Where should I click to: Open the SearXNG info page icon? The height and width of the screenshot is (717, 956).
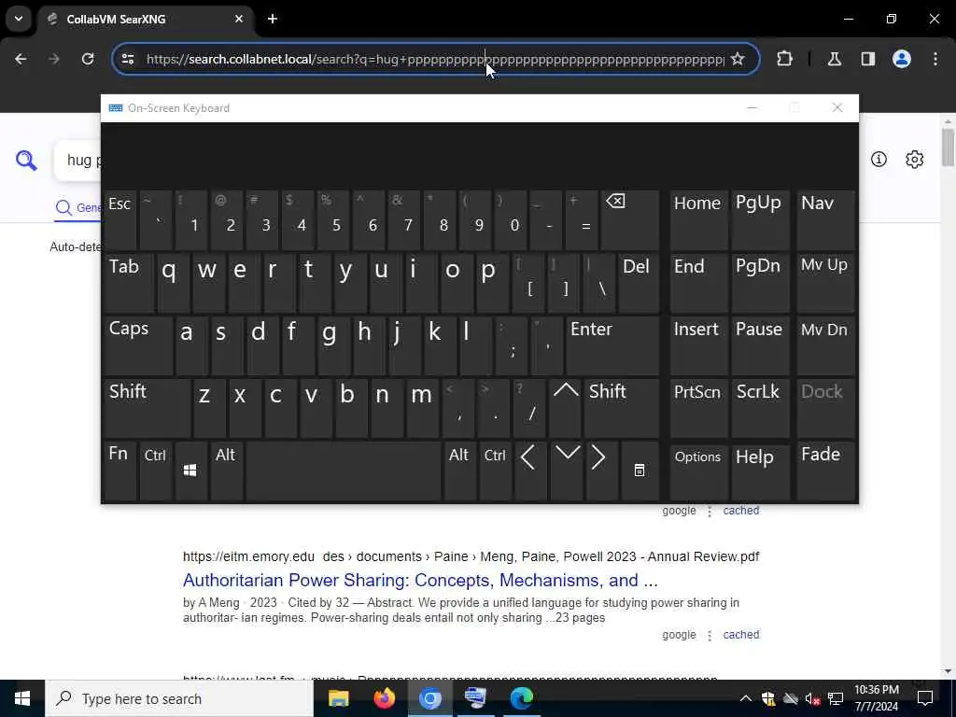click(x=879, y=160)
